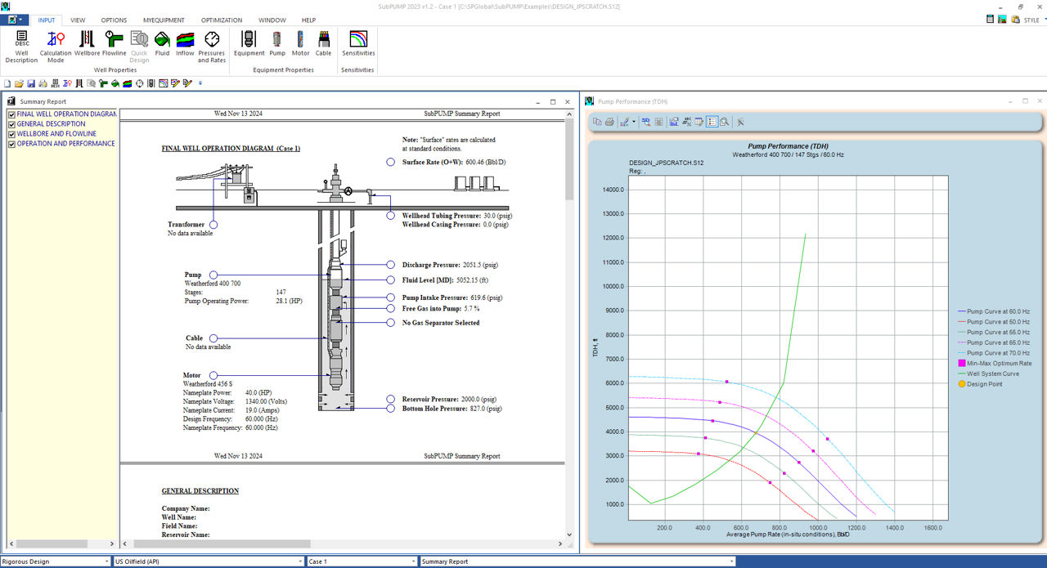Viewport: 1047px width, 568px height.
Task: Click the calculator icon near STYLE
Action: [991, 20]
